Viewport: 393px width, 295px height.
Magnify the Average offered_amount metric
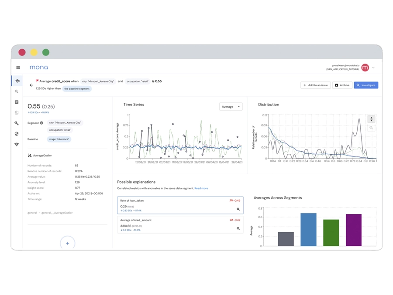click(238, 228)
